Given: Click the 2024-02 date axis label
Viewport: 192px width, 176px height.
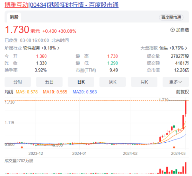Looking at the screenshot, I should point(130,153).
